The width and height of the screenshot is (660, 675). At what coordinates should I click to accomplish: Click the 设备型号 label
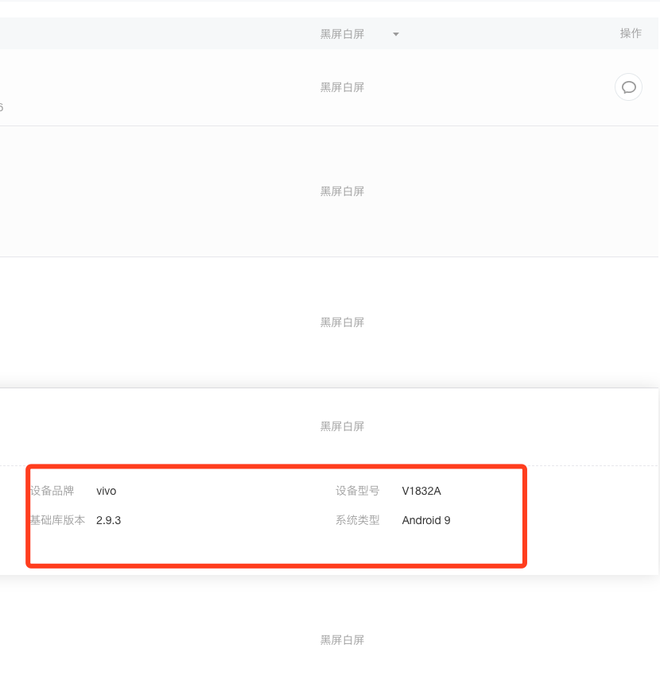click(x=357, y=491)
